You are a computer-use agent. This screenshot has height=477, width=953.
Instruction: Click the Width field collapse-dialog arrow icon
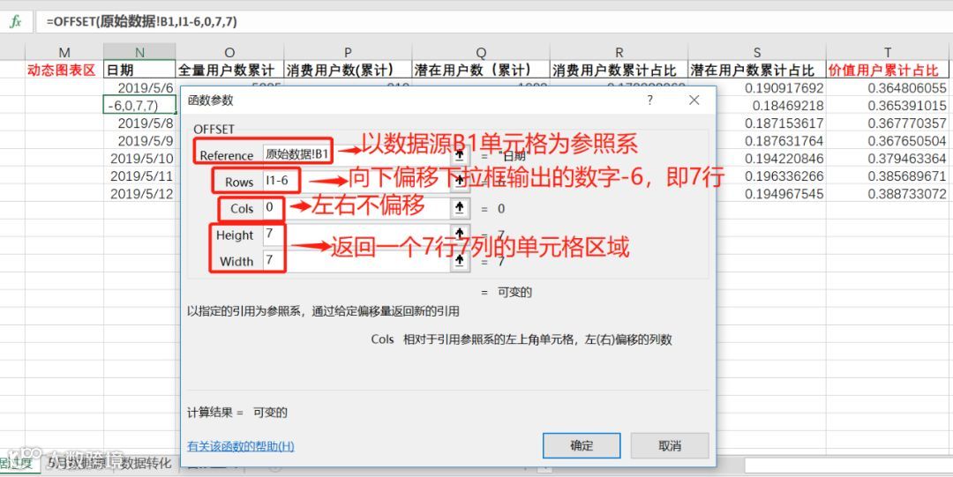[460, 262]
